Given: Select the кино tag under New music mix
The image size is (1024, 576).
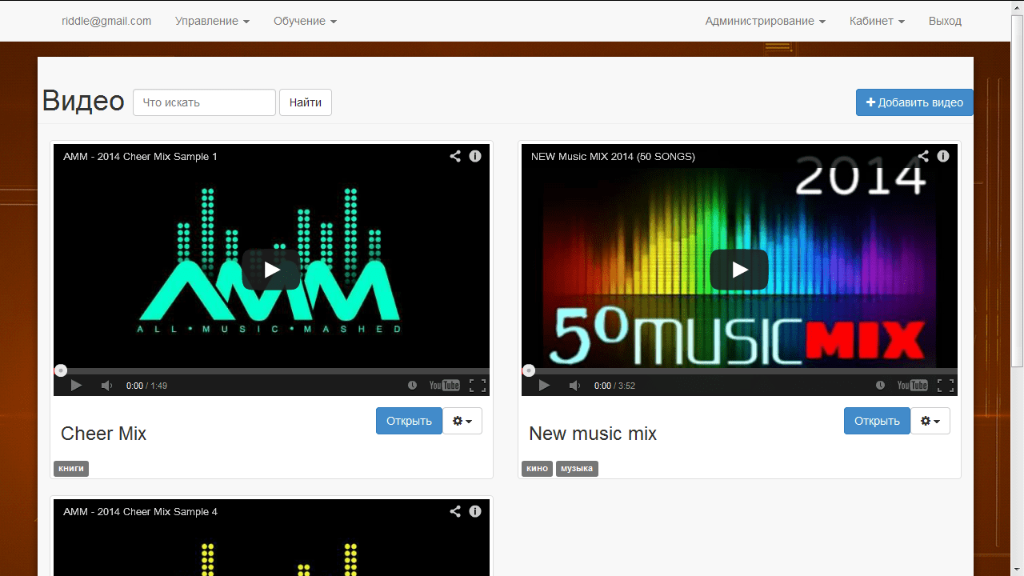Looking at the screenshot, I should pyautogui.click(x=537, y=469).
